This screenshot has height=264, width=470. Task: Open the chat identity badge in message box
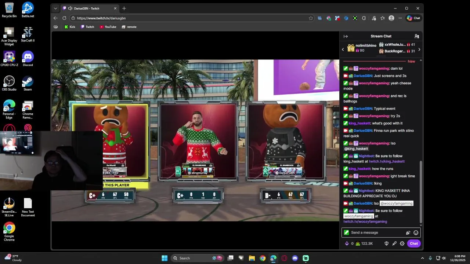click(346, 232)
